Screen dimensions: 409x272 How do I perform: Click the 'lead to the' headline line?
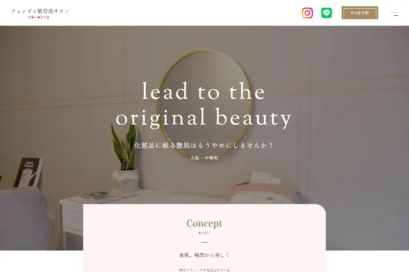pyautogui.click(x=204, y=91)
